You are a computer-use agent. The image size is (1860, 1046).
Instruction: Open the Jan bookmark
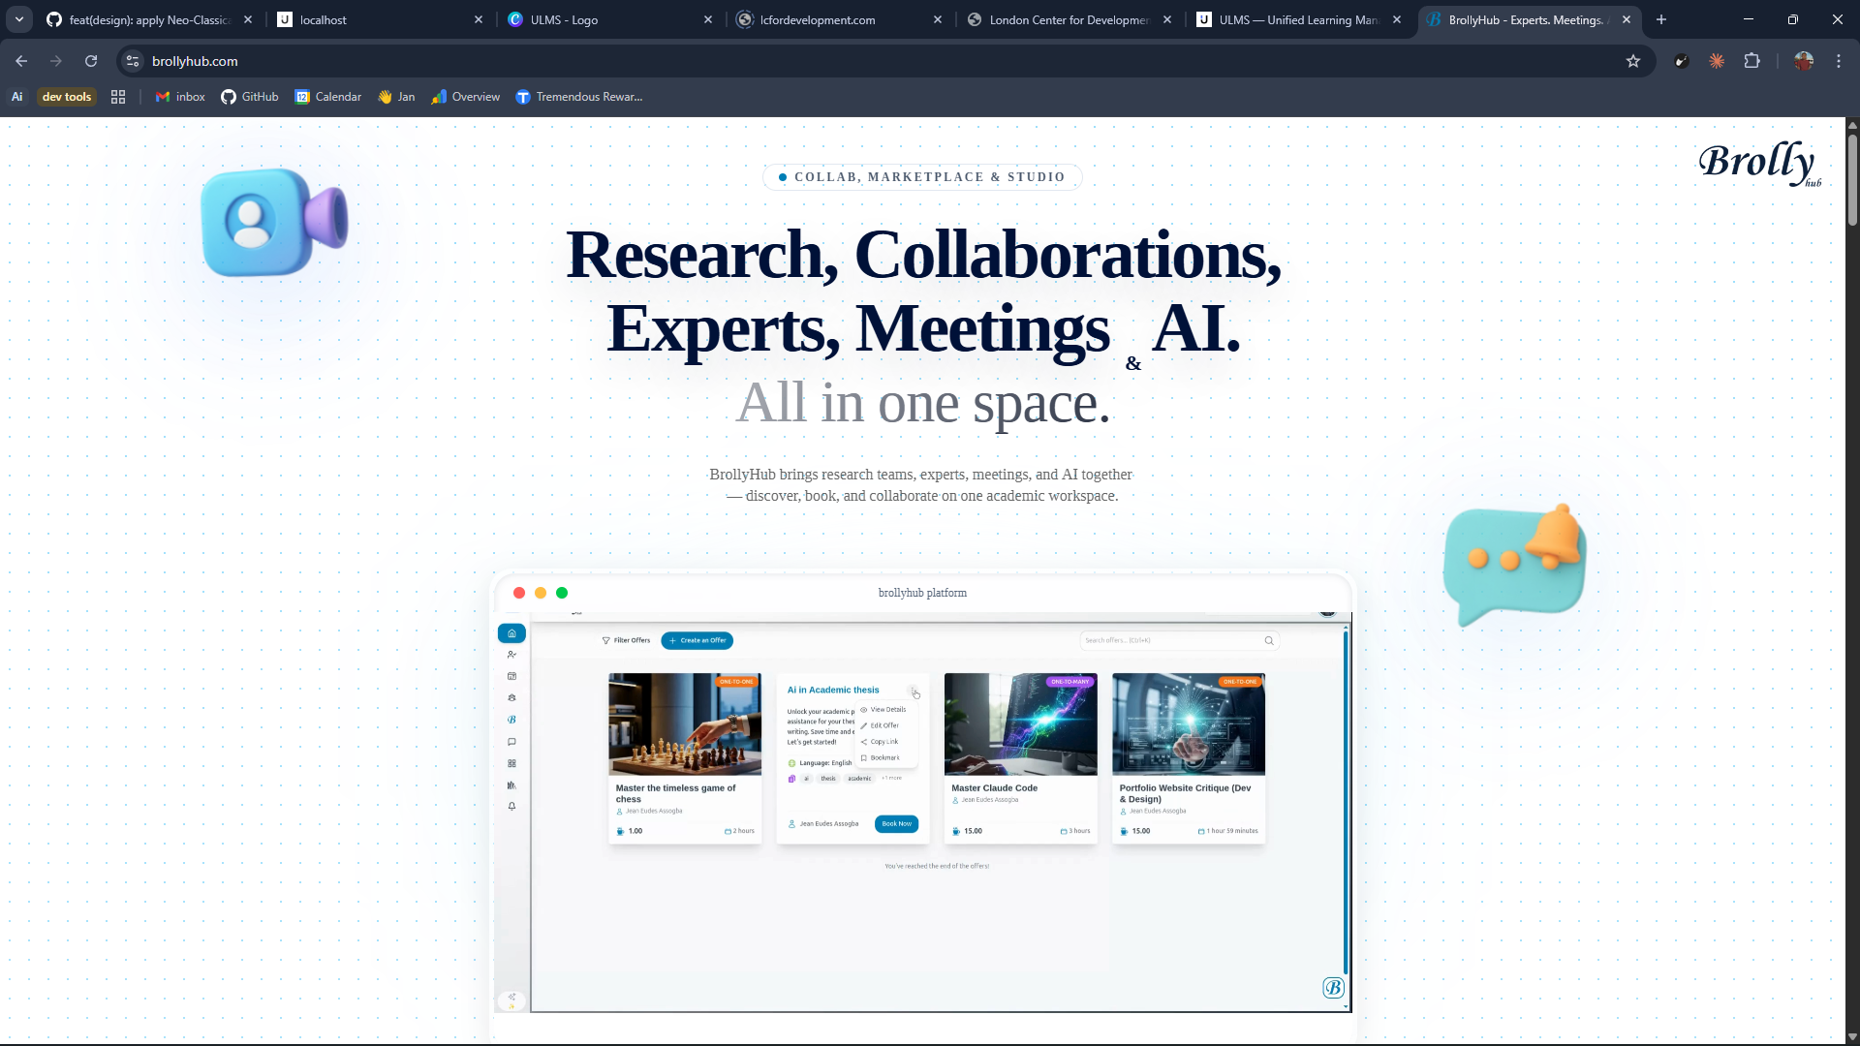tap(397, 97)
